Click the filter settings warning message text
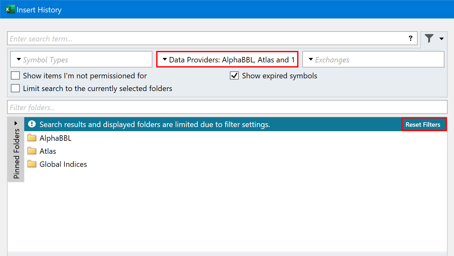Image resolution: width=454 pixels, height=256 pixels. [155, 124]
